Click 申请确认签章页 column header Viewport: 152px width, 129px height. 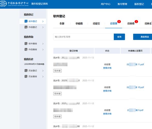click(x=135, y=51)
